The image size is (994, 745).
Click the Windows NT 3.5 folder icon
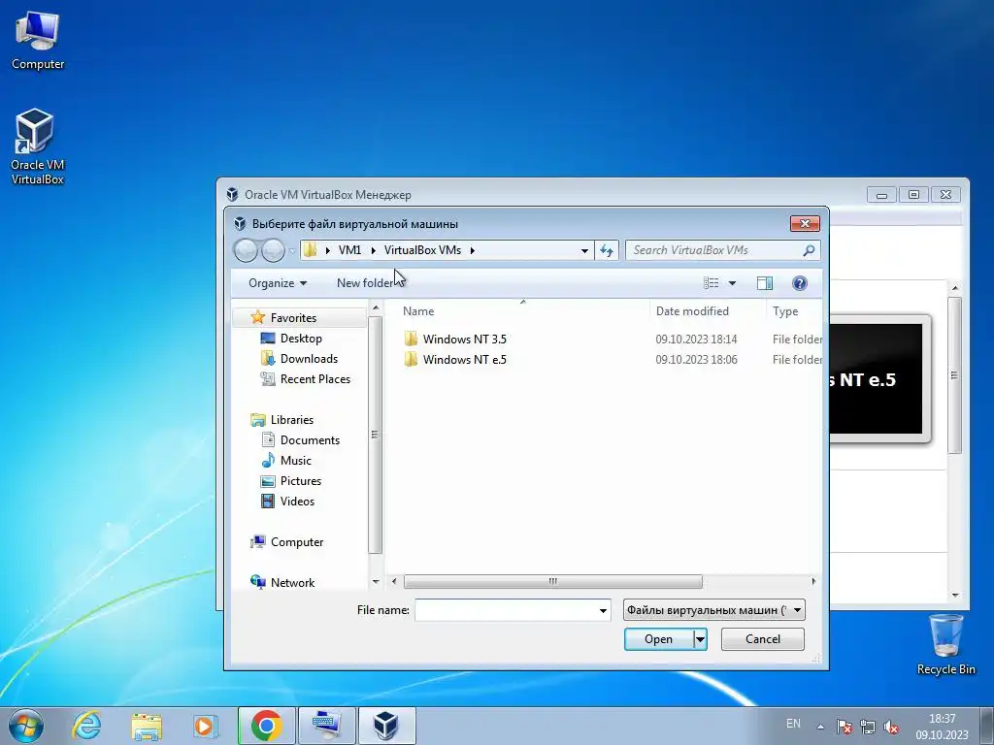click(411, 339)
